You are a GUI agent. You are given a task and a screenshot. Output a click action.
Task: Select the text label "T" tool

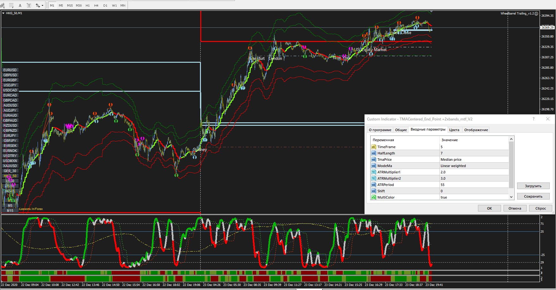pyautogui.click(x=29, y=5)
